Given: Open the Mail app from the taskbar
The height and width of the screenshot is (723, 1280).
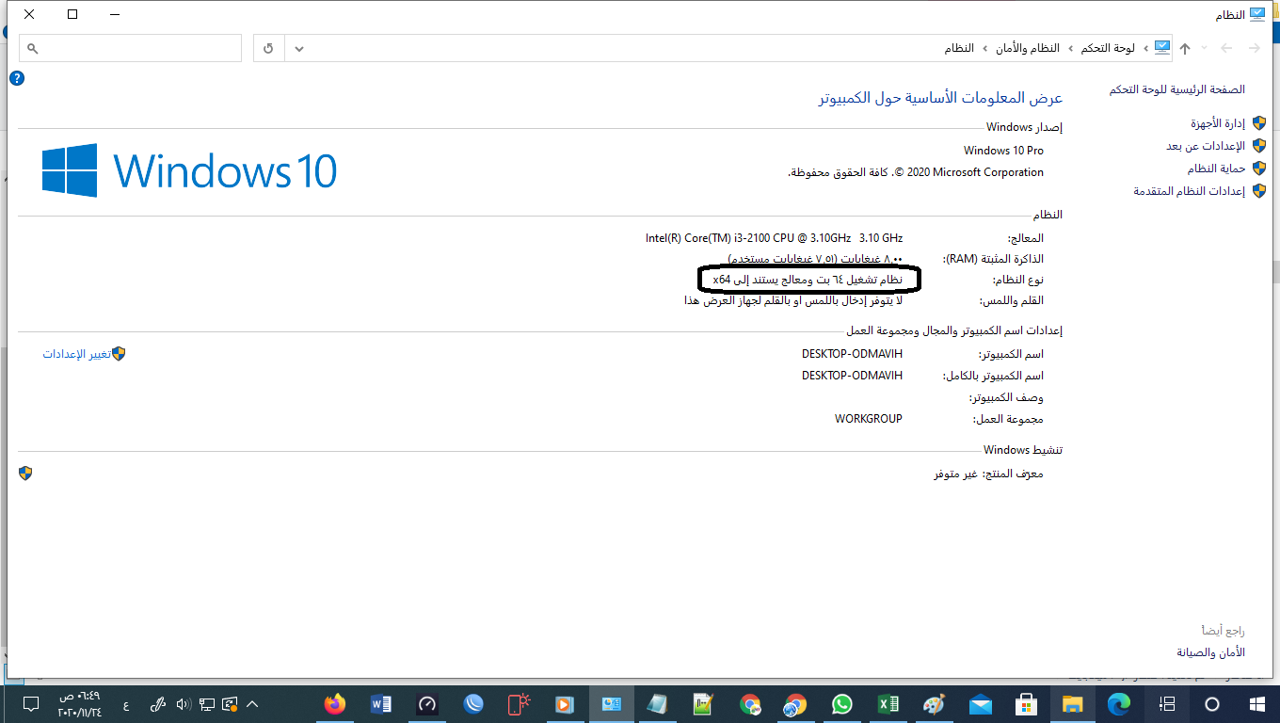Looking at the screenshot, I should pos(980,704).
